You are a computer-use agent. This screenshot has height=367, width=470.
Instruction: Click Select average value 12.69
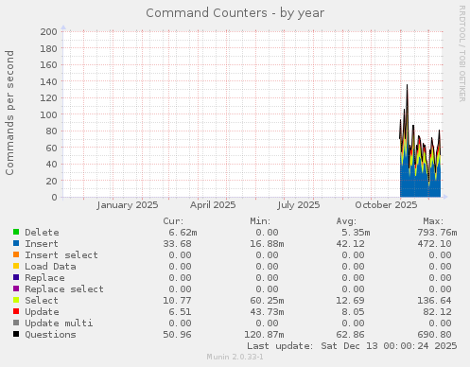pyautogui.click(x=350, y=301)
